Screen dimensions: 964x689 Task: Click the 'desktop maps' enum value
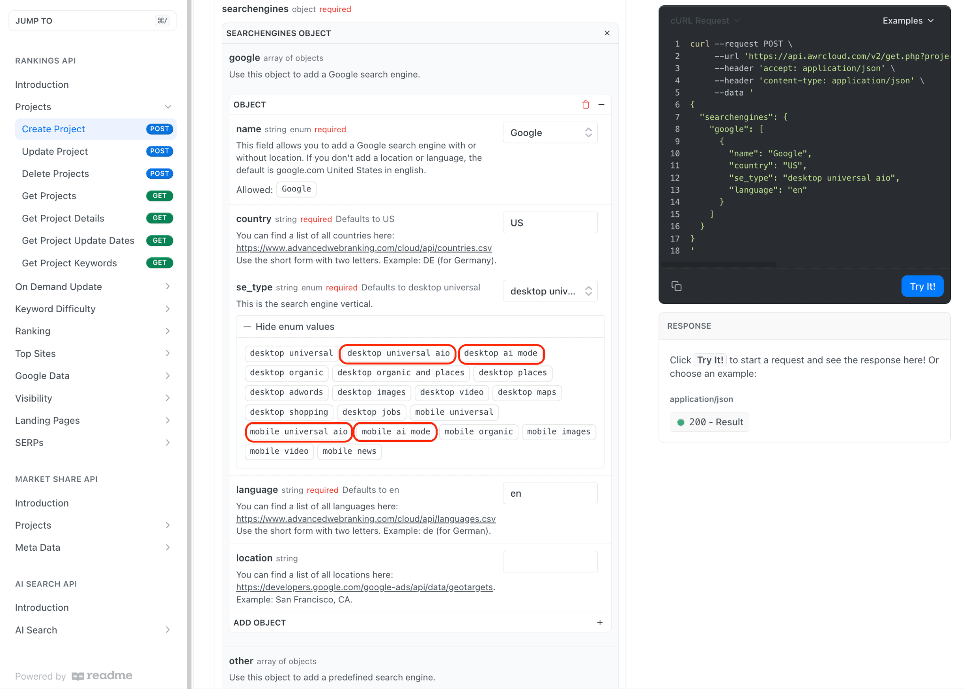[x=527, y=392]
